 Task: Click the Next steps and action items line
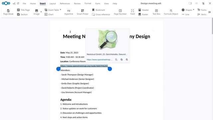pos(74,117)
